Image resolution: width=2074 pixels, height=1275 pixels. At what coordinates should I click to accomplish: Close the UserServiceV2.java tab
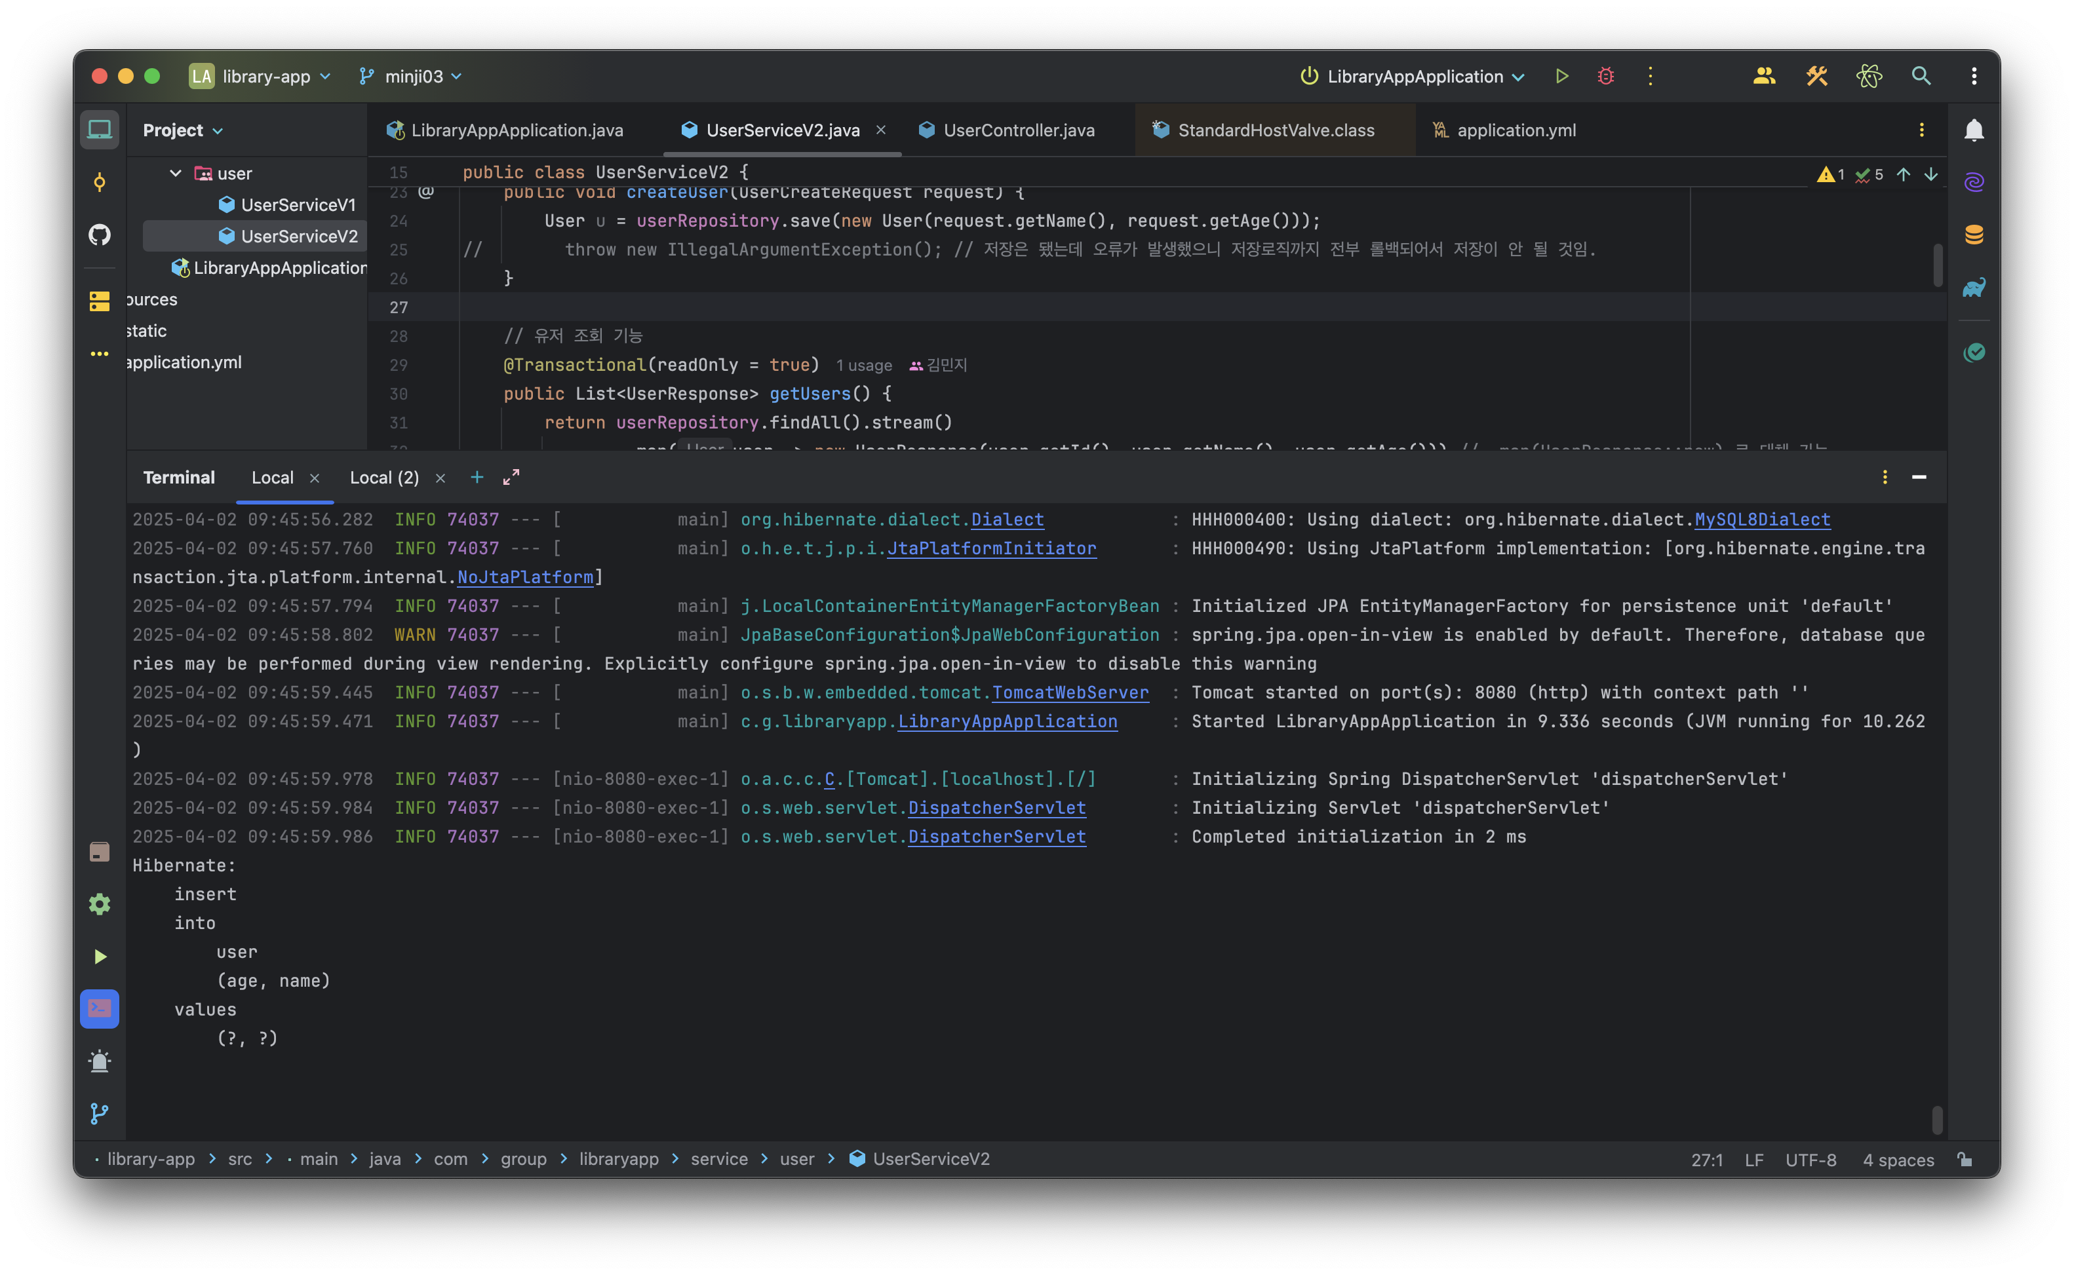[x=880, y=130]
